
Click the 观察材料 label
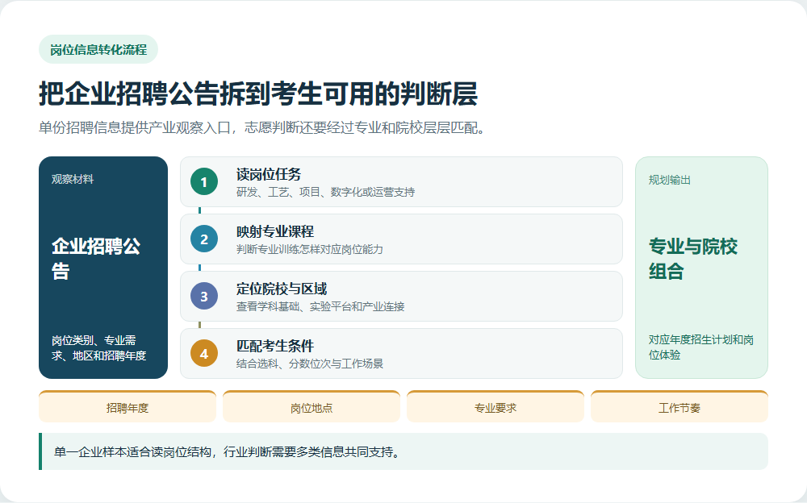[x=73, y=179]
